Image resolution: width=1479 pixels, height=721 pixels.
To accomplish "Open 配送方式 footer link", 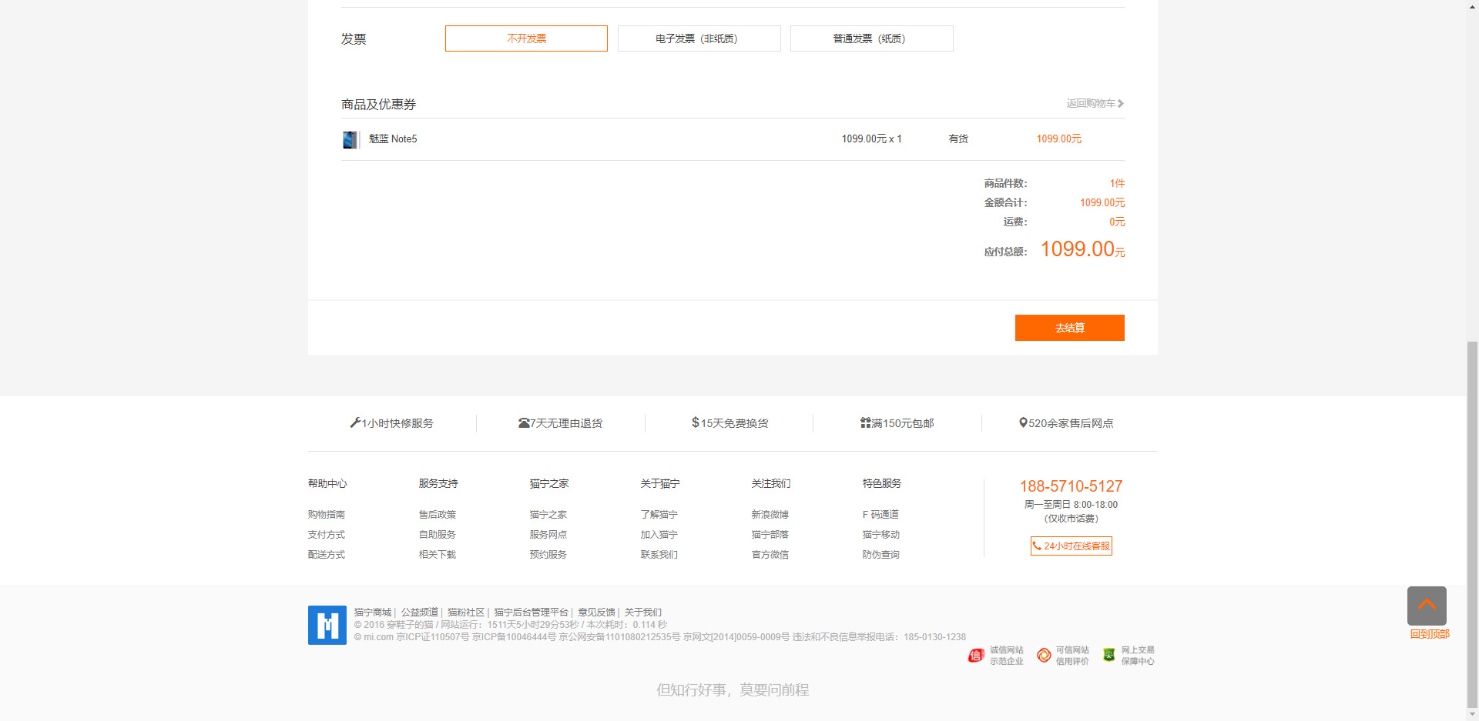I will 327,555.
